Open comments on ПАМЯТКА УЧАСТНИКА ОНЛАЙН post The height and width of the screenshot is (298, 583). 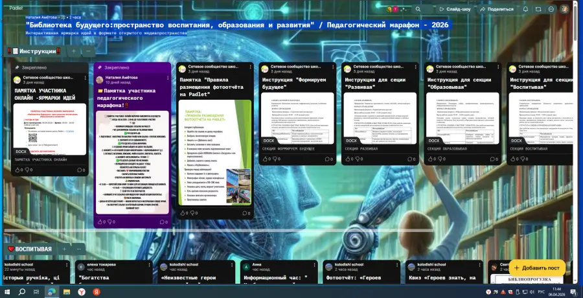coord(82,170)
